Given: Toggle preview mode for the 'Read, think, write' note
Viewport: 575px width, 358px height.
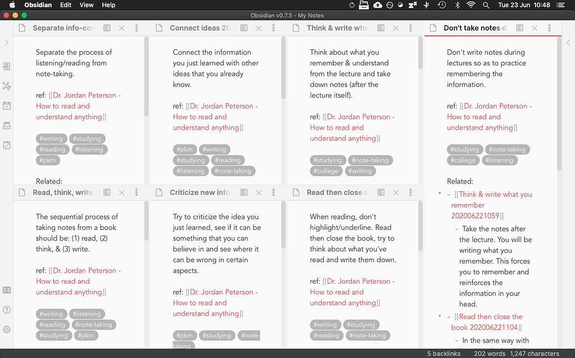Looking at the screenshot, I should [106, 192].
